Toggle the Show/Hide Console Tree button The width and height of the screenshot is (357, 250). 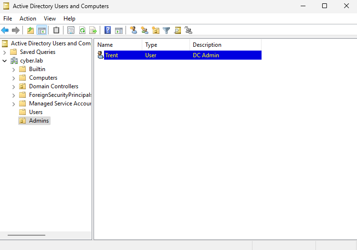point(42,31)
